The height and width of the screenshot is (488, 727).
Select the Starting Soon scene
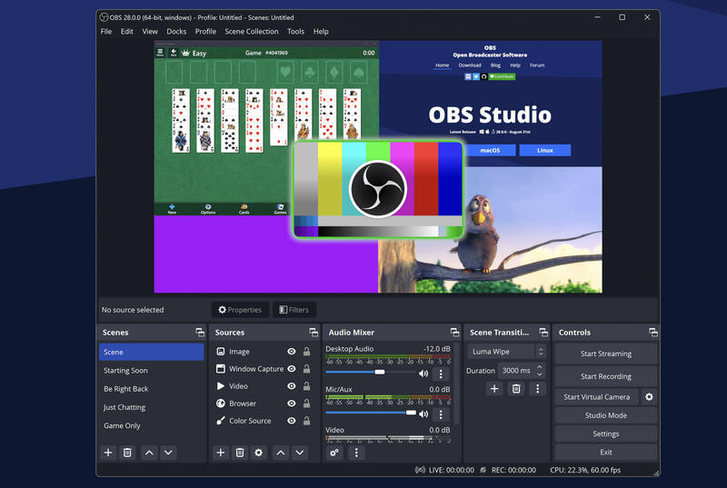click(151, 370)
